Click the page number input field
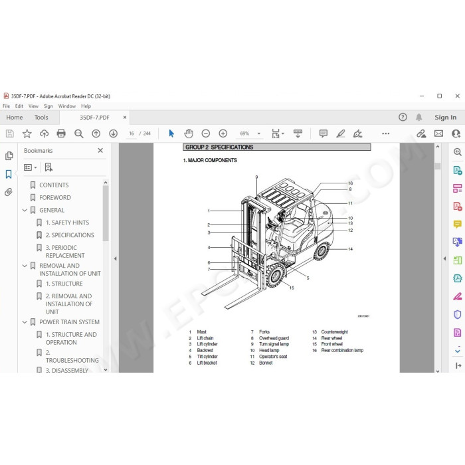 (132, 134)
